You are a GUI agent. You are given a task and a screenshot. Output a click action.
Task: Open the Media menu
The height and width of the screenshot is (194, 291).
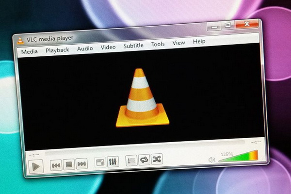tap(29, 51)
